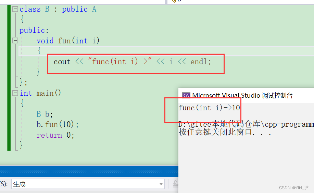Click the console path line starting D:\gitee
This screenshot has height=193, width=314.
[246, 124]
